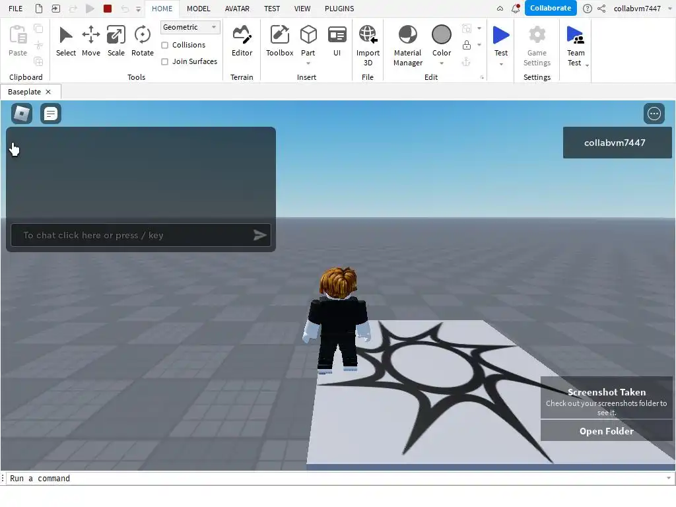Open the Geometric mode dropdown
The width and height of the screenshot is (676, 507).
[x=190, y=27]
